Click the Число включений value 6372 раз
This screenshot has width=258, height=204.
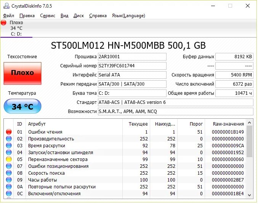[x=234, y=84]
